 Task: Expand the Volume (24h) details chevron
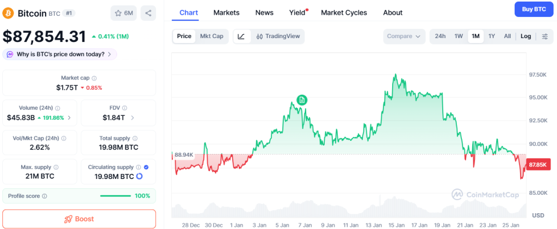pyautogui.click(x=69, y=117)
